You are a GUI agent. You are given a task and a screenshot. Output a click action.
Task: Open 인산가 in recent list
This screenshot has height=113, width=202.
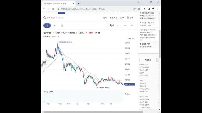(142, 73)
